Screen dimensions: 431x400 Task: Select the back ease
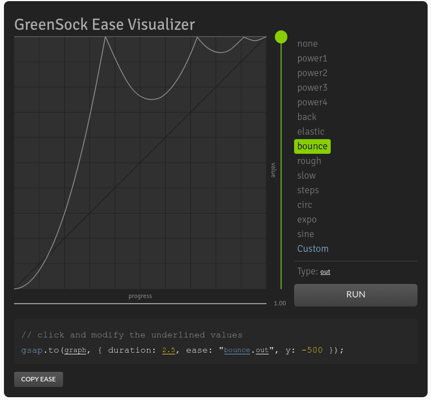(x=306, y=117)
